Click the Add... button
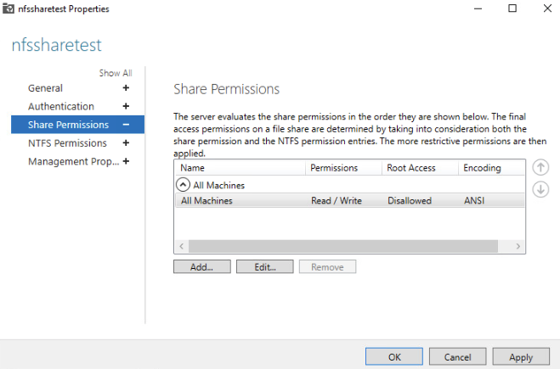The width and height of the screenshot is (560, 369). (x=202, y=266)
